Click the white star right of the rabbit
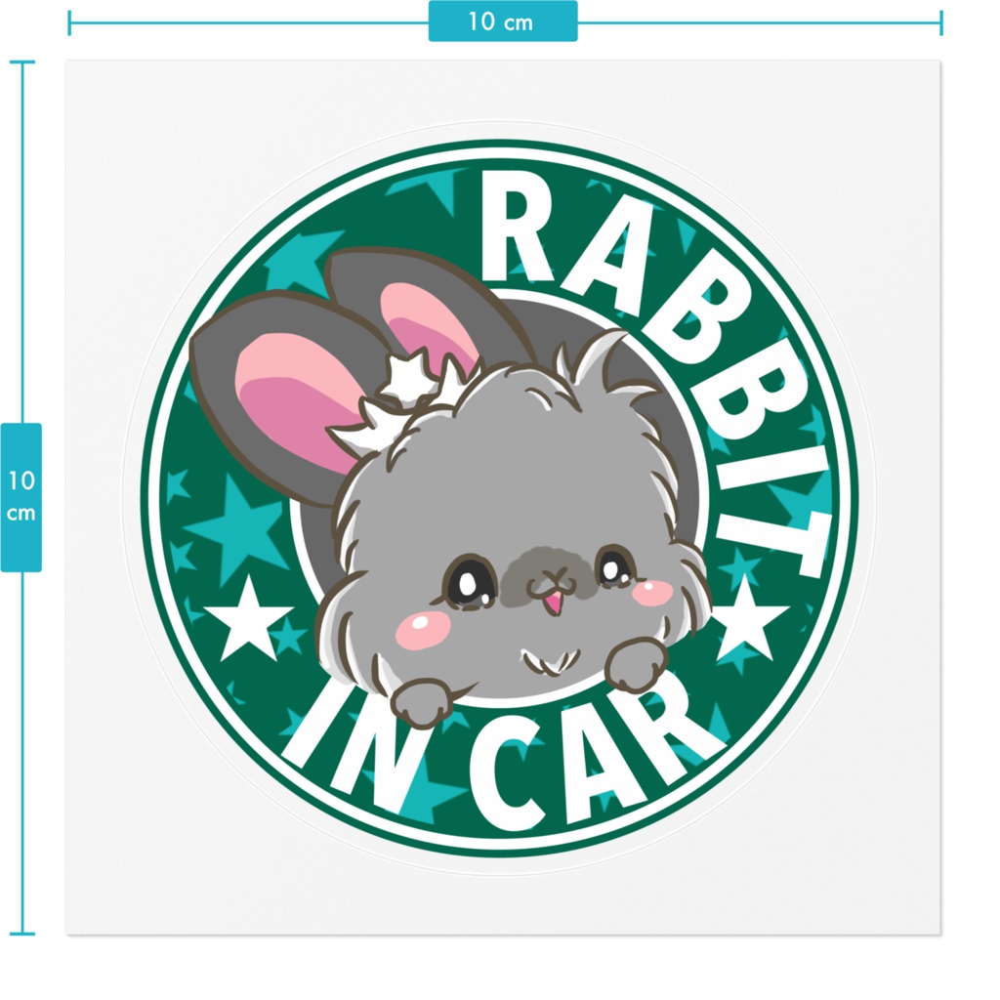The height and width of the screenshot is (1000, 1000). click(x=746, y=617)
